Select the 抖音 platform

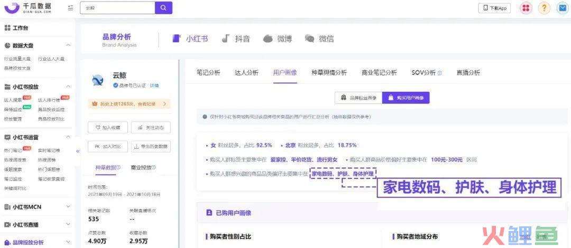[236, 39]
